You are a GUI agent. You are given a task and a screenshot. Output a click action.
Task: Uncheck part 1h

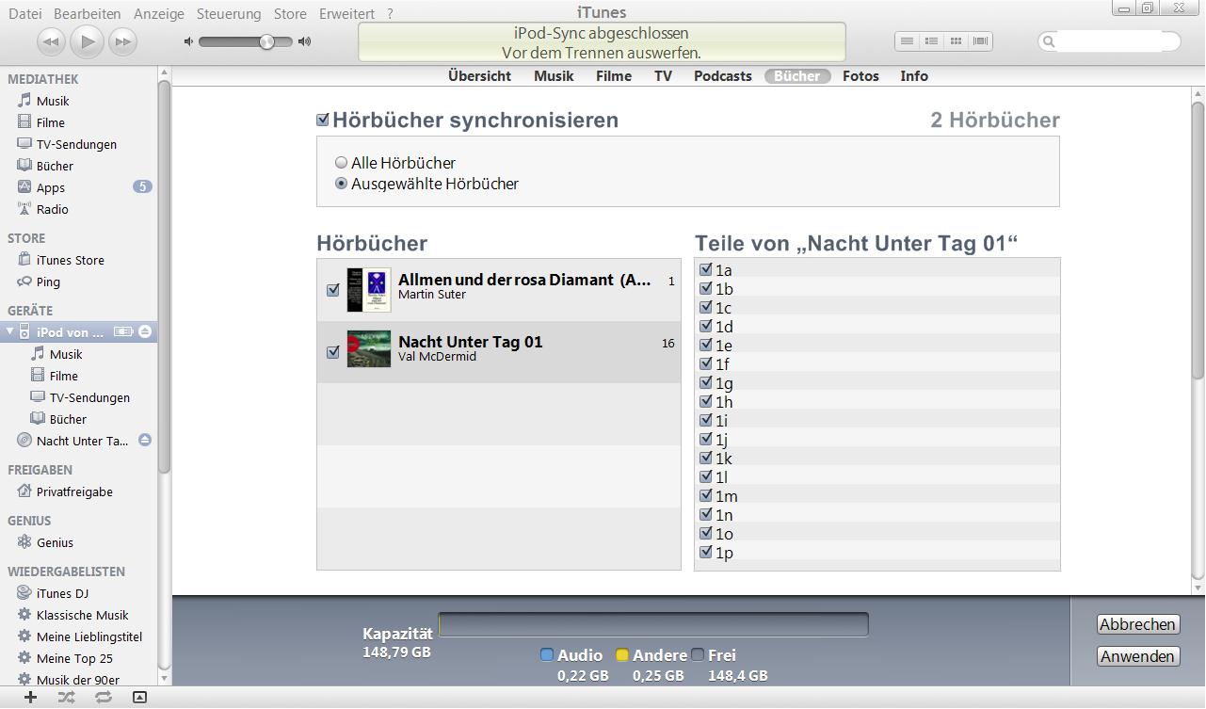point(706,401)
